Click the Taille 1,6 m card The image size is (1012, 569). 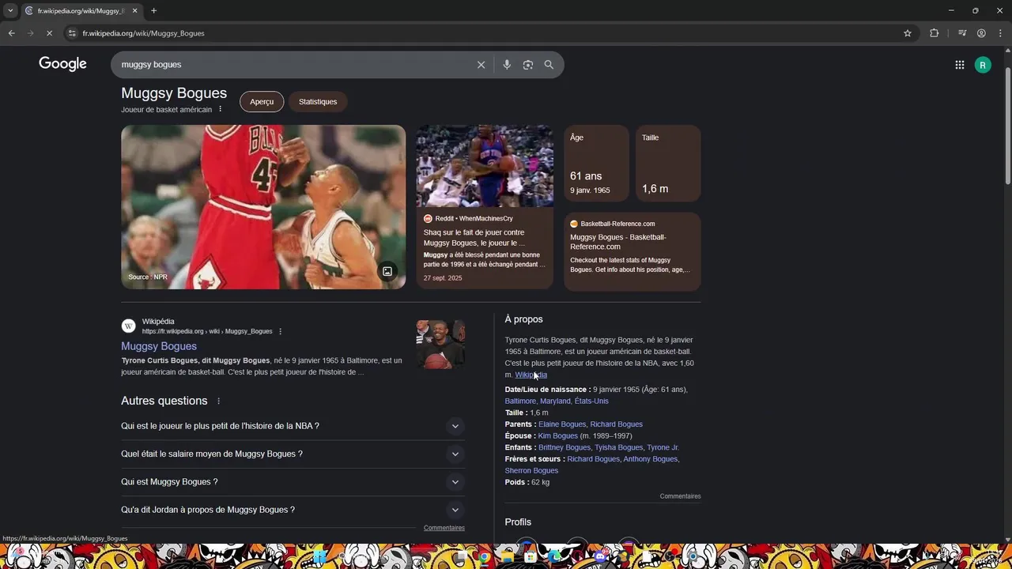tap(668, 164)
